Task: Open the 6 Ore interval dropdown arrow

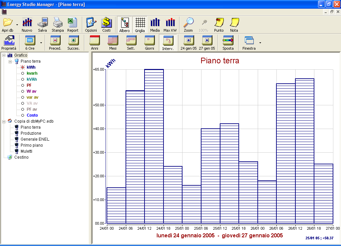Action: click(x=41, y=43)
